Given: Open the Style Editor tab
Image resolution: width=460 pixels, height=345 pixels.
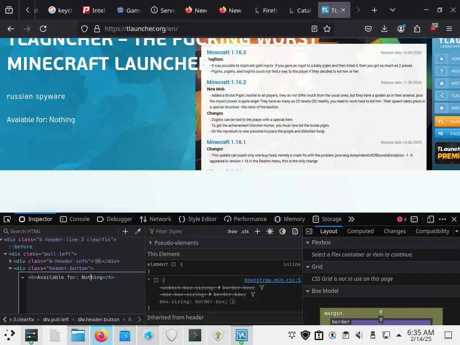Looking at the screenshot, I should tap(198, 219).
